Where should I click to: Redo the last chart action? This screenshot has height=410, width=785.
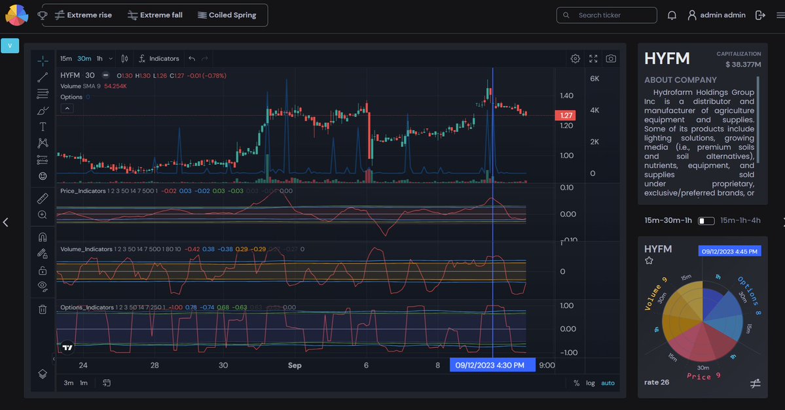click(205, 58)
